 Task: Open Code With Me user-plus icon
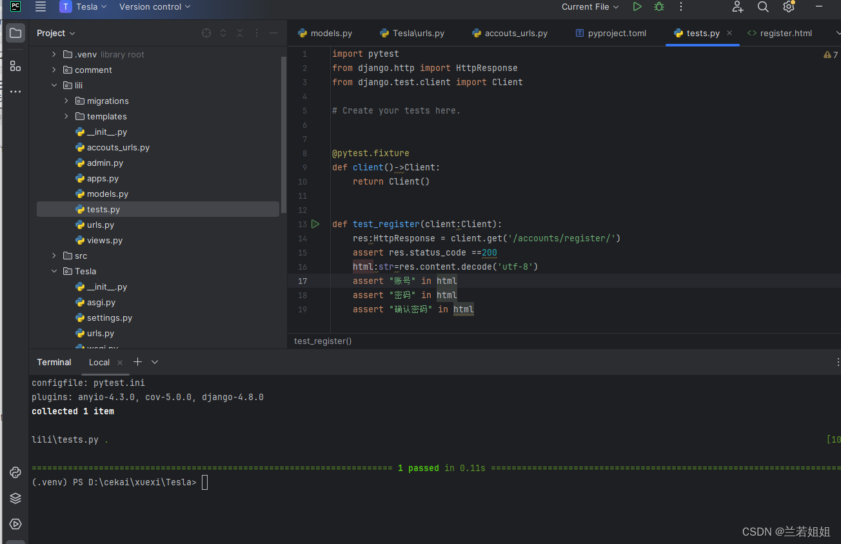pyautogui.click(x=738, y=6)
